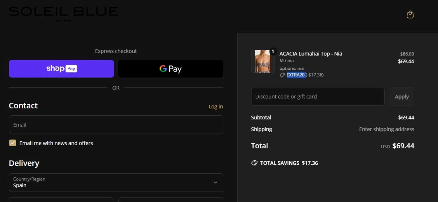This screenshot has width=438, height=202.
Task: Pay with the Shop Pay button
Action: click(61, 69)
